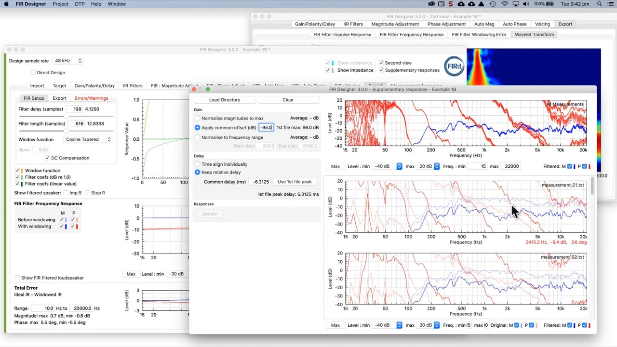617x347 pixels.
Task: Select Normalise magnitudes to max option
Action: click(197, 118)
